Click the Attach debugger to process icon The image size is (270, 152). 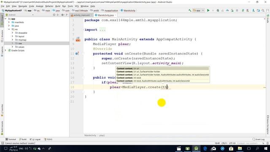click(x=232, y=11)
